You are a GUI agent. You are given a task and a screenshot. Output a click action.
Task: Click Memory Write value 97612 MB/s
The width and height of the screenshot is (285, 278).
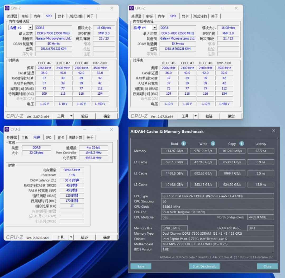(203, 151)
